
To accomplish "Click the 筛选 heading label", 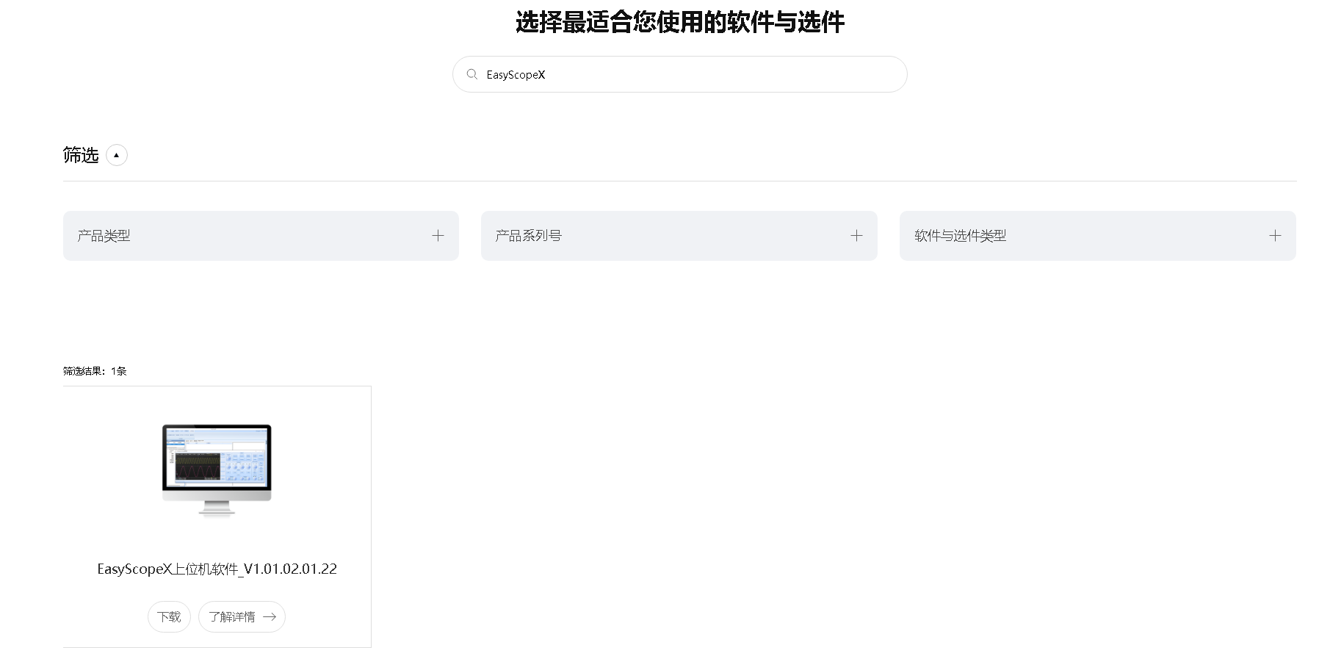I will 81,155.
